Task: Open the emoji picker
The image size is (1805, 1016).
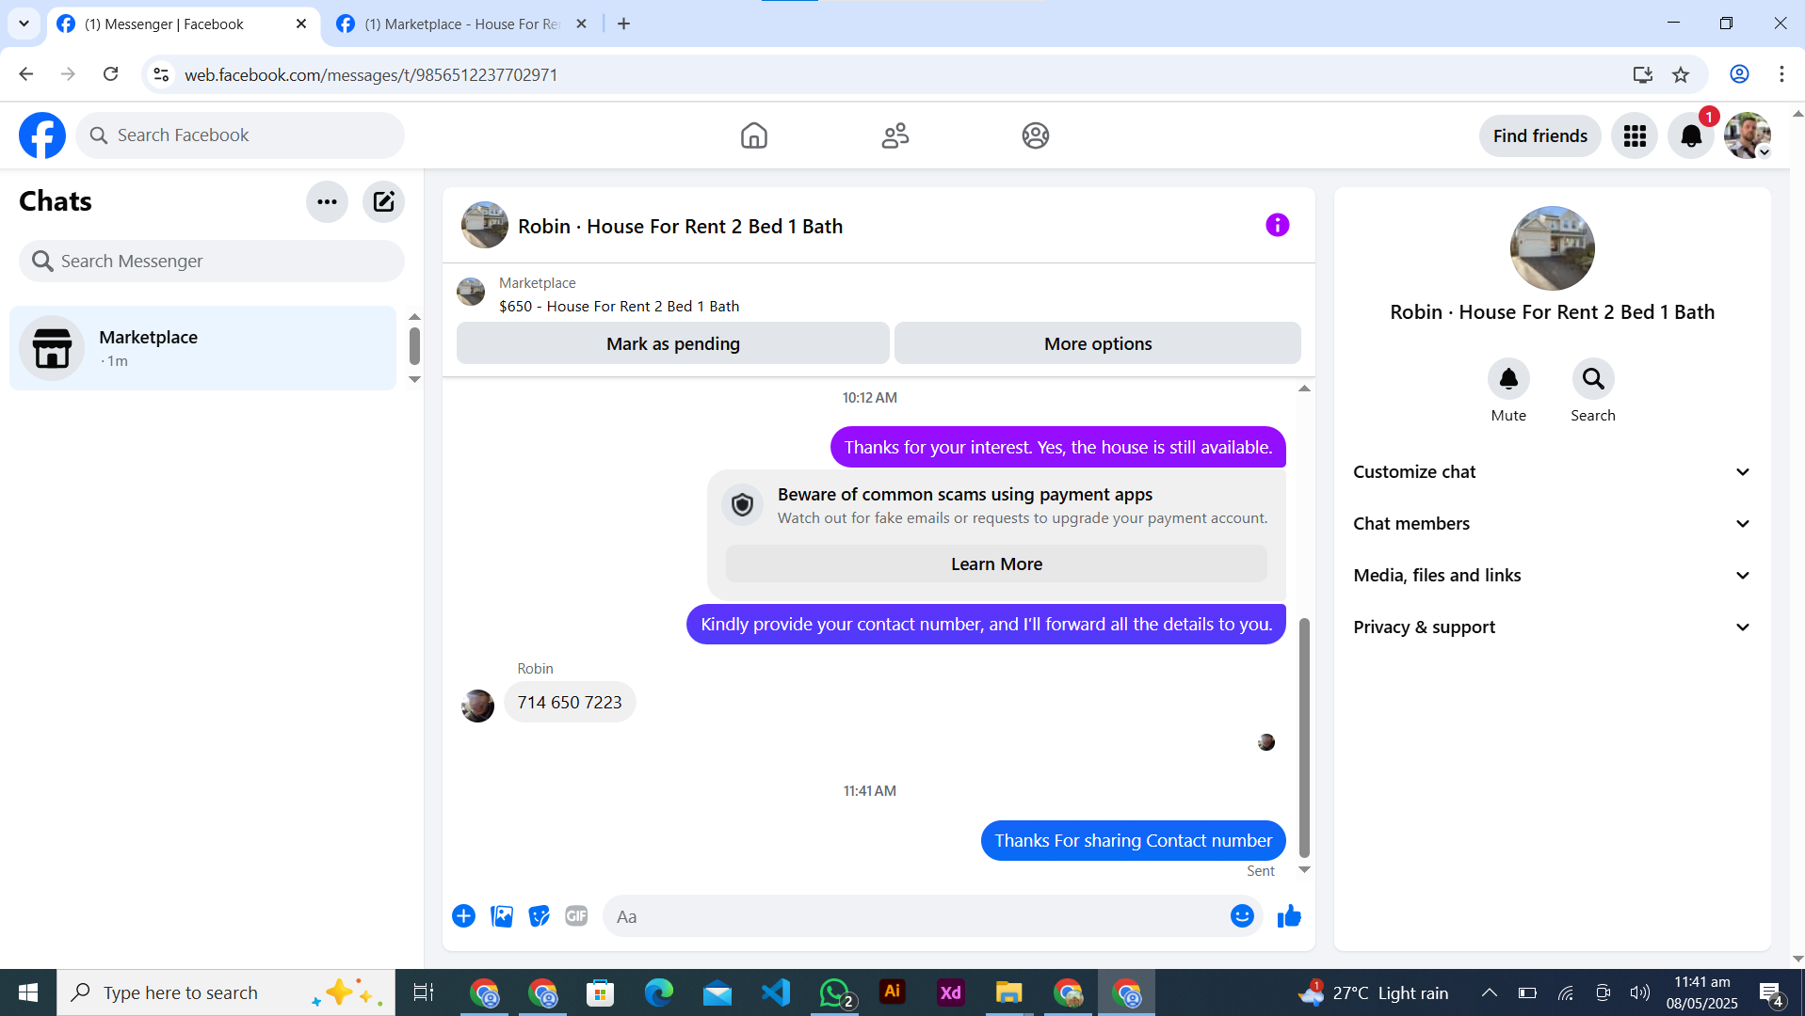Action: [x=1242, y=916]
